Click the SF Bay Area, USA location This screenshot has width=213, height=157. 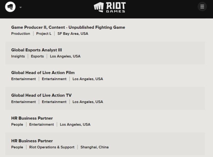[x=73, y=34]
